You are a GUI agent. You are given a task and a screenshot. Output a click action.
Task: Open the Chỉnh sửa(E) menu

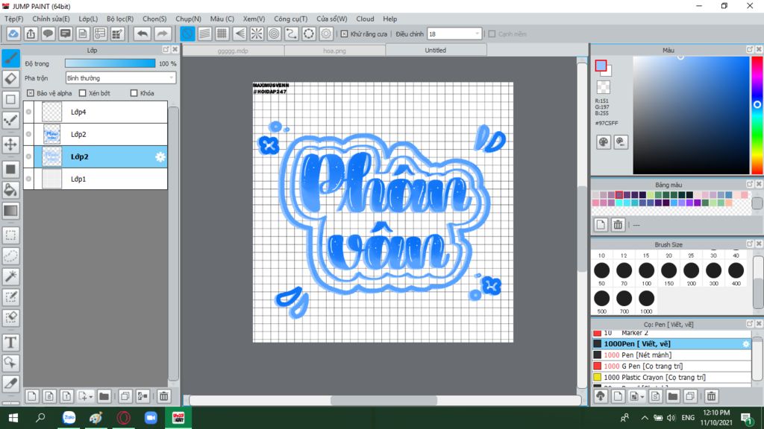(x=51, y=19)
